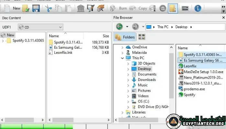Viewport: 226px width, 129px height.
Task: Select the New disc root node
Action: tap(8, 35)
